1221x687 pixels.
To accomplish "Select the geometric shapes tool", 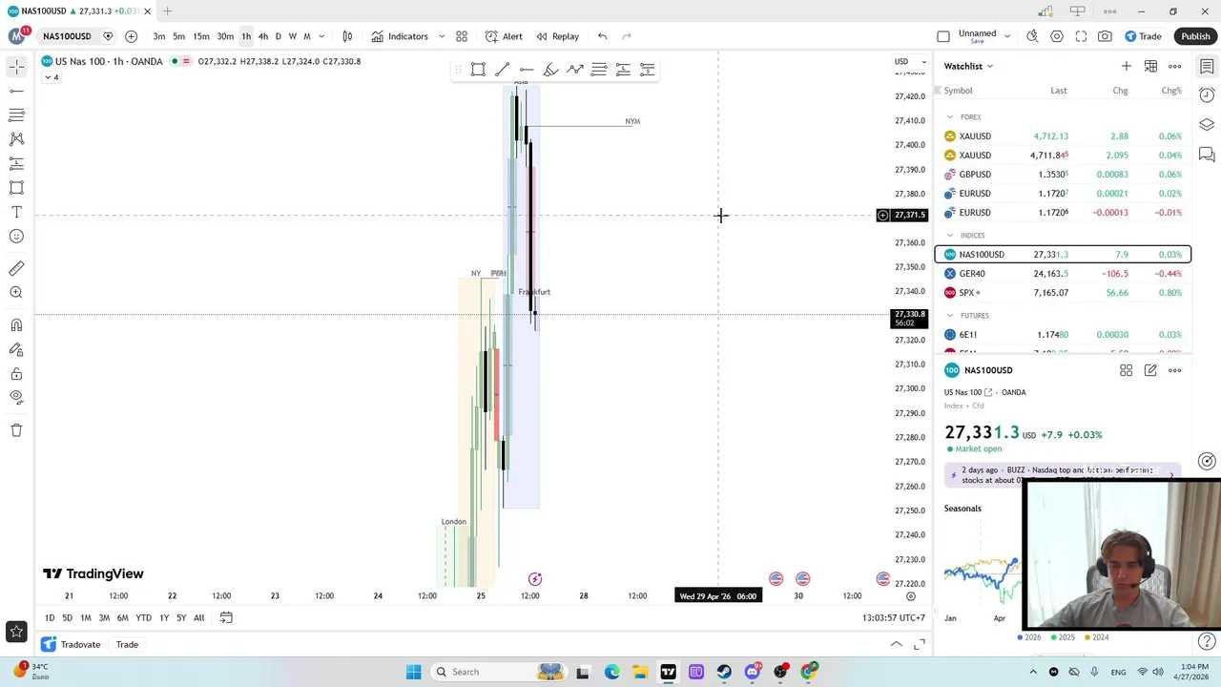I will pyautogui.click(x=16, y=188).
